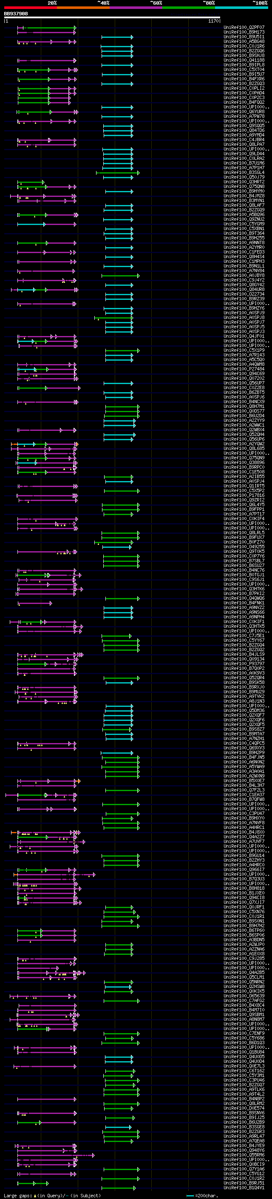Select the UniRef100_A0JBY8 label
The height and width of the screenshot is (1199, 272).
[244, 276]
